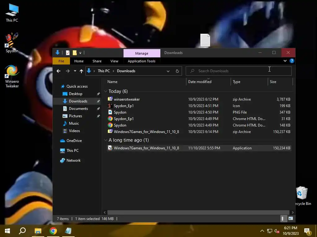Select the winaerotweaker zip archive file
Viewport: 317px width, 237px height.
pyautogui.click(x=199, y=99)
